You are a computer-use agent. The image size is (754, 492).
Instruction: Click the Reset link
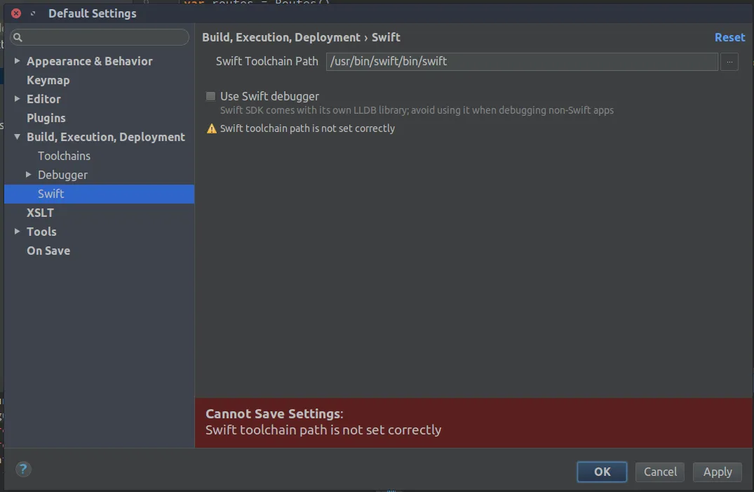point(729,37)
